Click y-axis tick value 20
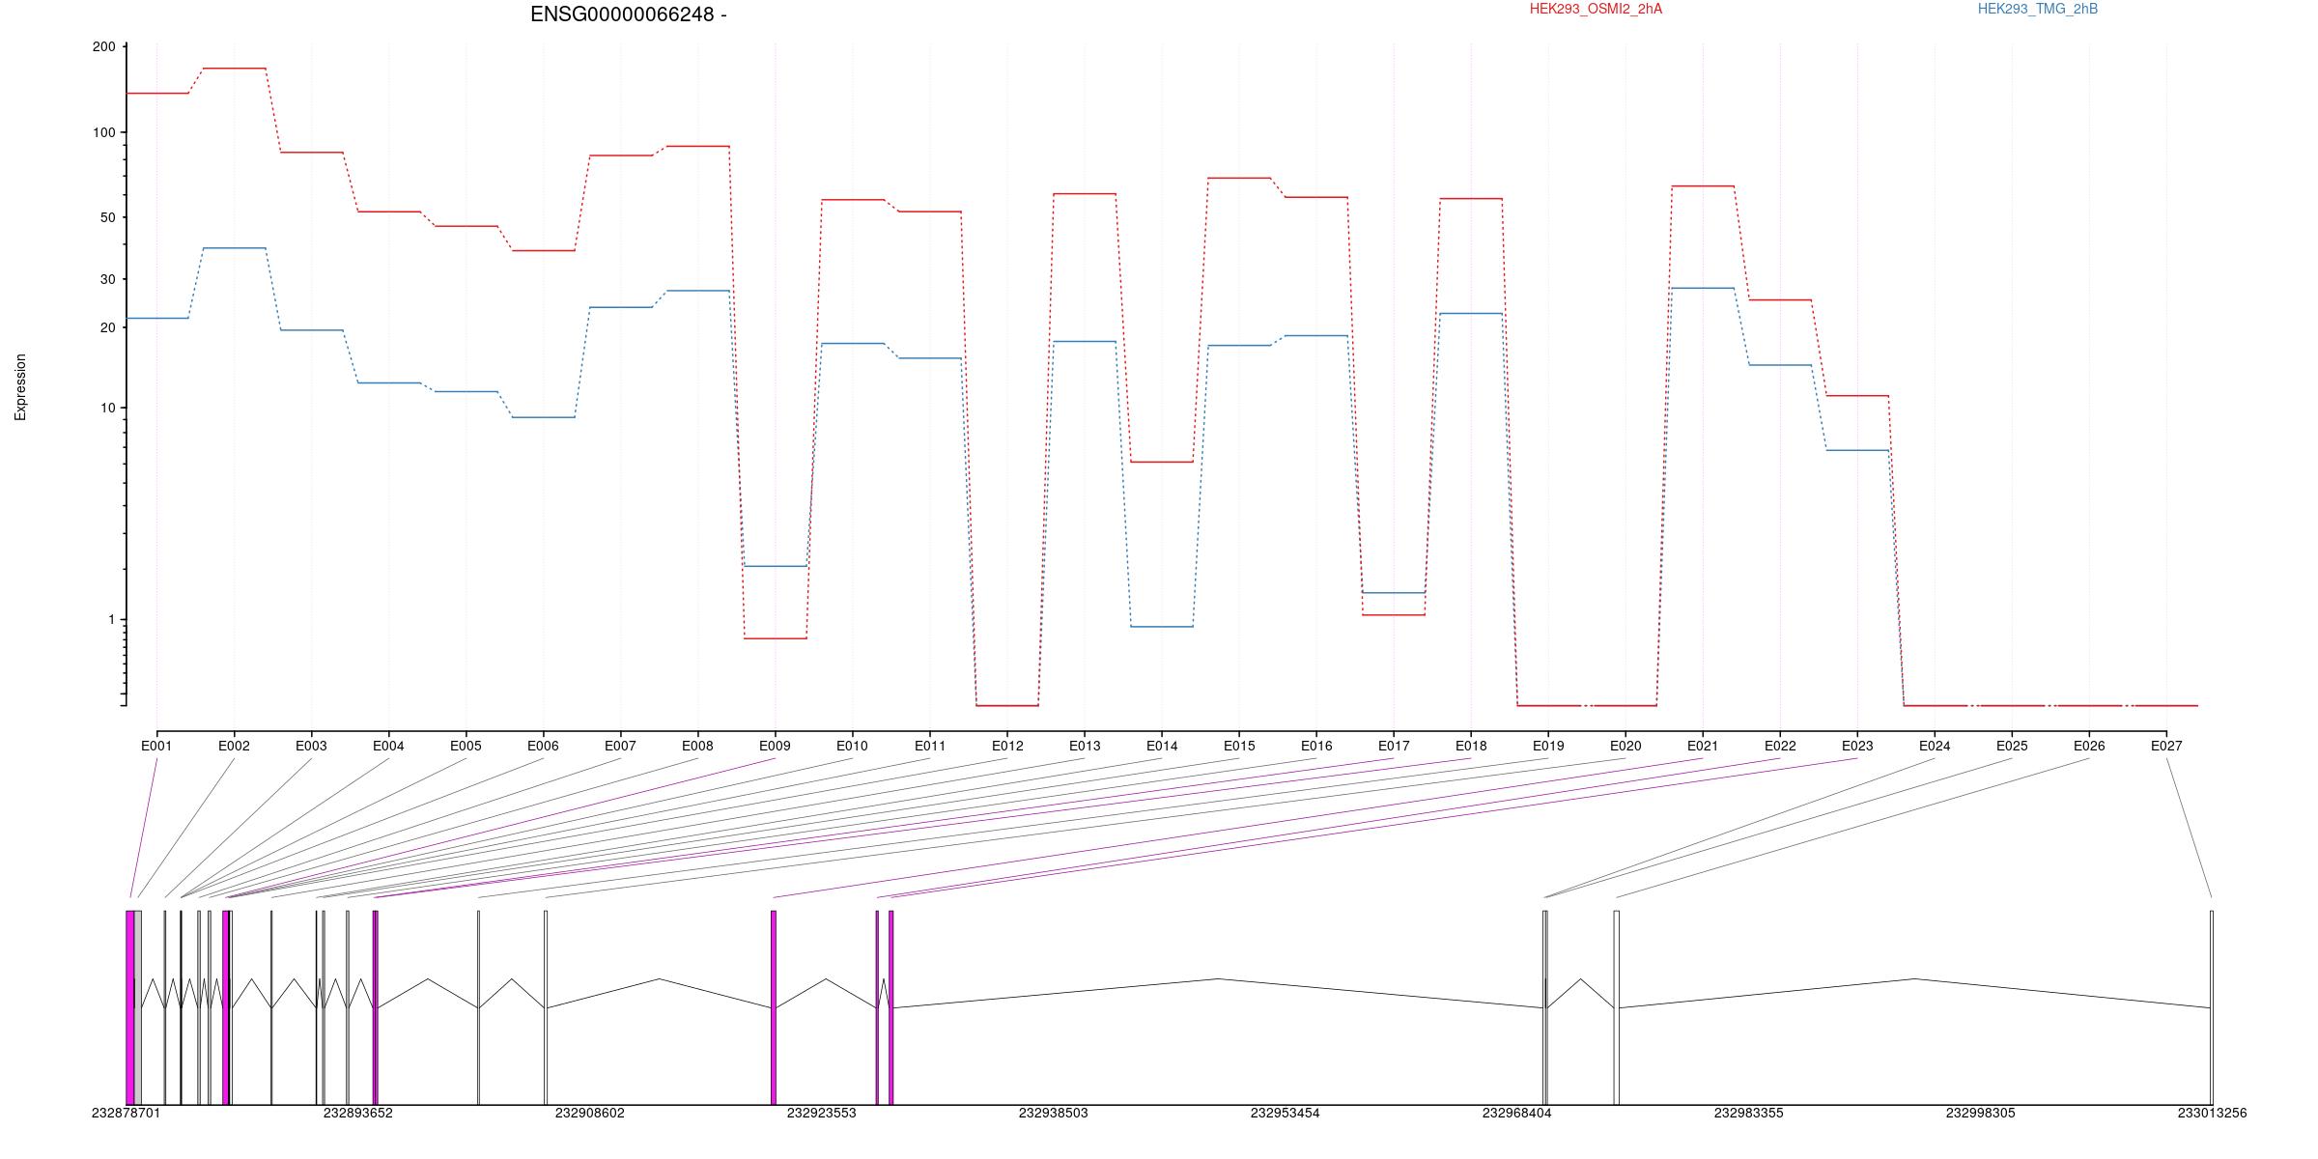 [x=107, y=327]
